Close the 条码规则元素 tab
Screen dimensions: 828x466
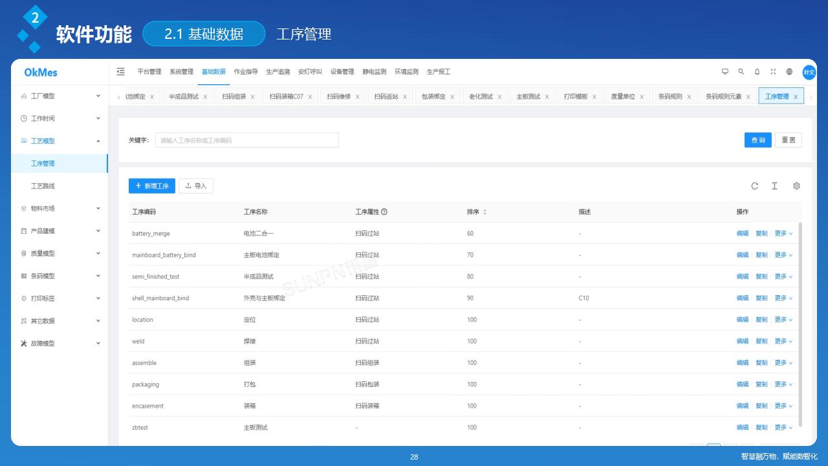click(748, 96)
